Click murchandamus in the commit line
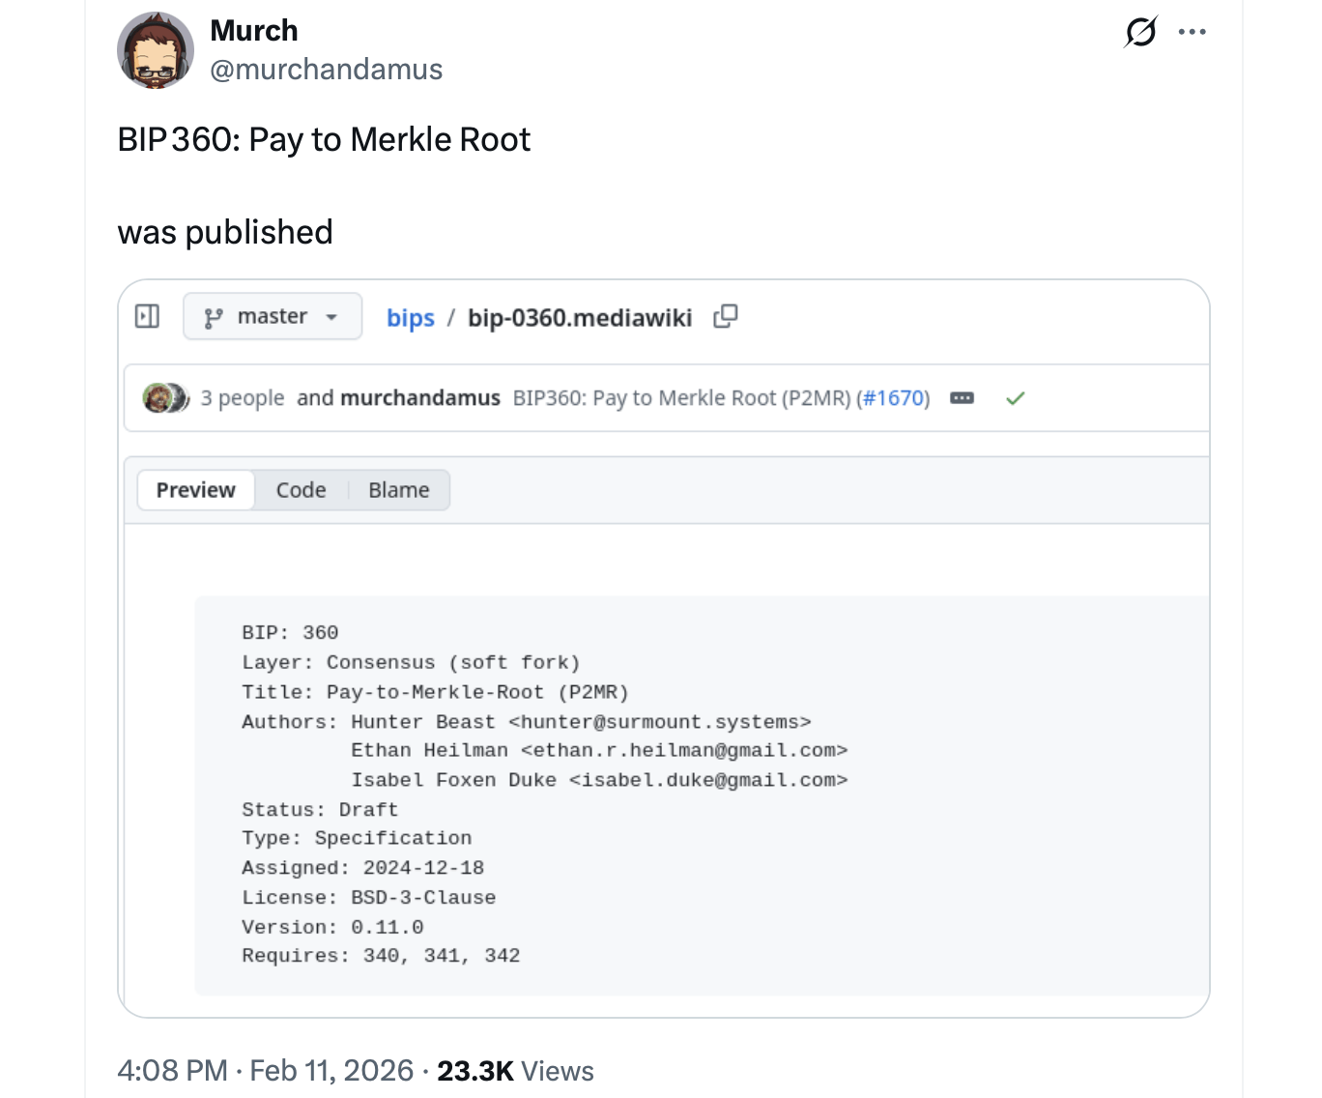The image size is (1322, 1098). pyautogui.click(x=419, y=398)
